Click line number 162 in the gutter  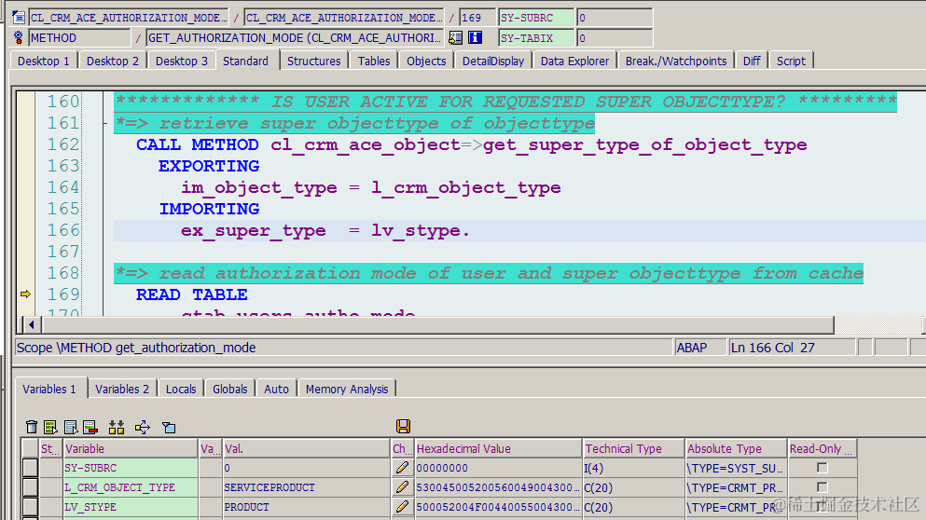[x=63, y=144]
